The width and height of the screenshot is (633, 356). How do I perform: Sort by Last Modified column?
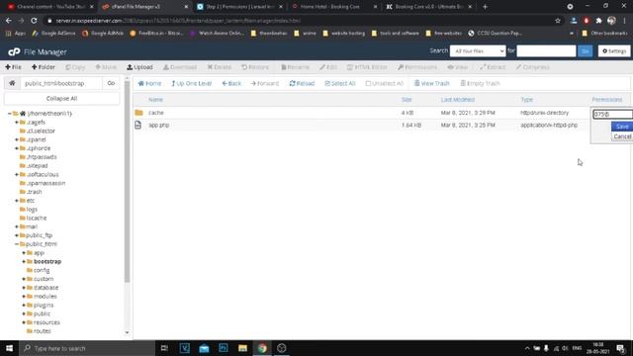coord(458,99)
